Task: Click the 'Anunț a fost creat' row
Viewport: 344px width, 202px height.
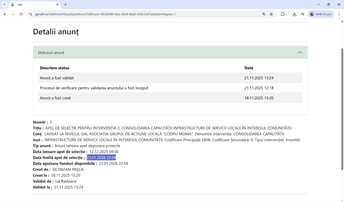Action: point(170,98)
